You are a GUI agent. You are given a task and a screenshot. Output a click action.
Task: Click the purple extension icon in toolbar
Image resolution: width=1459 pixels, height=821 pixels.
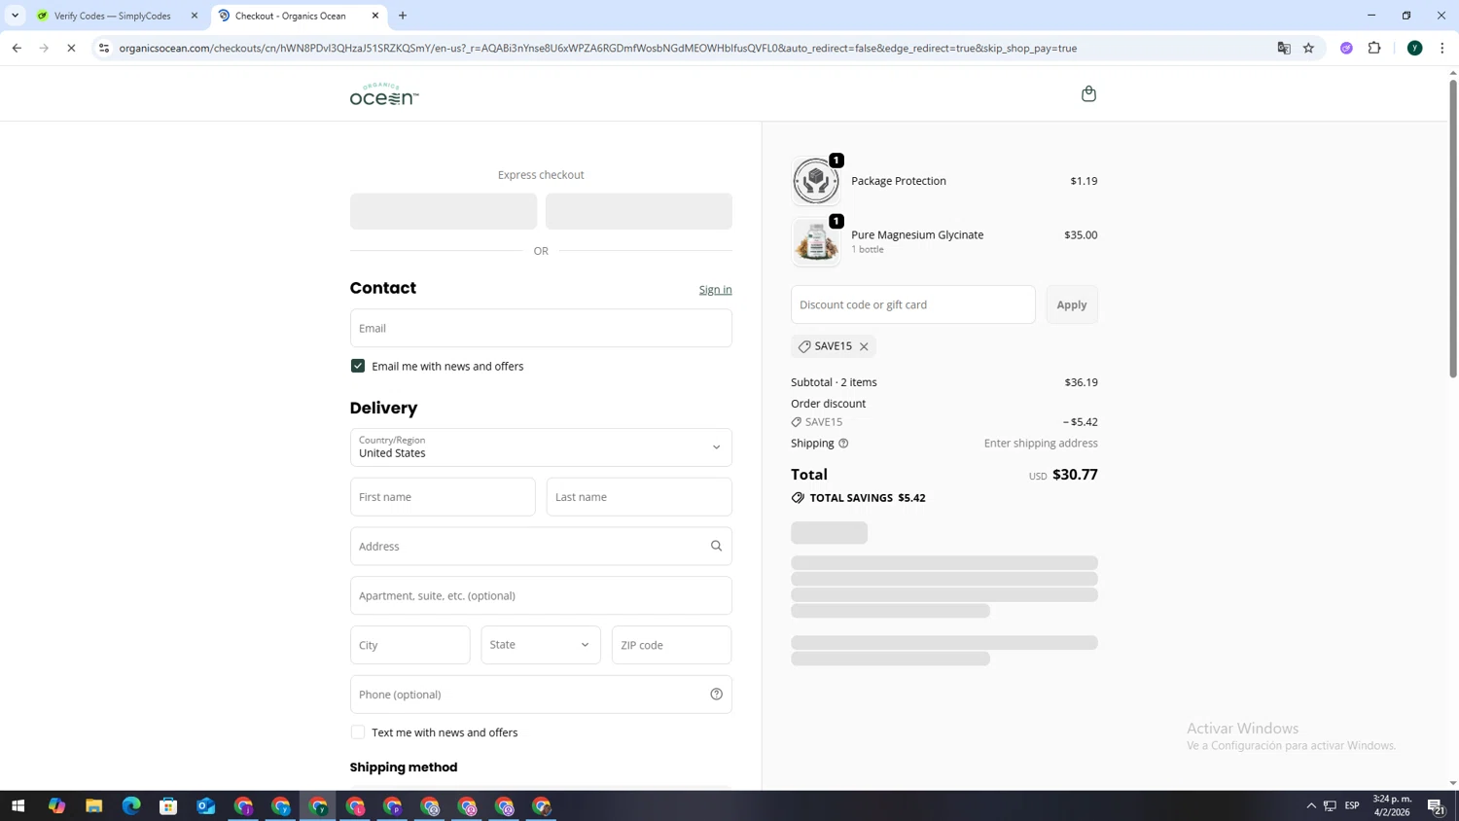pyautogui.click(x=1346, y=48)
